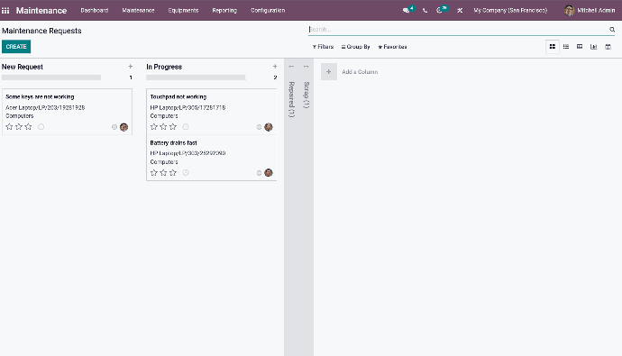622x356 pixels.
Task: Open the Maintenance menu item
Action: click(138, 11)
